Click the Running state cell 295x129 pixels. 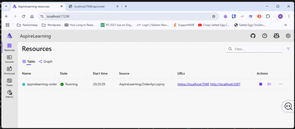69,84
